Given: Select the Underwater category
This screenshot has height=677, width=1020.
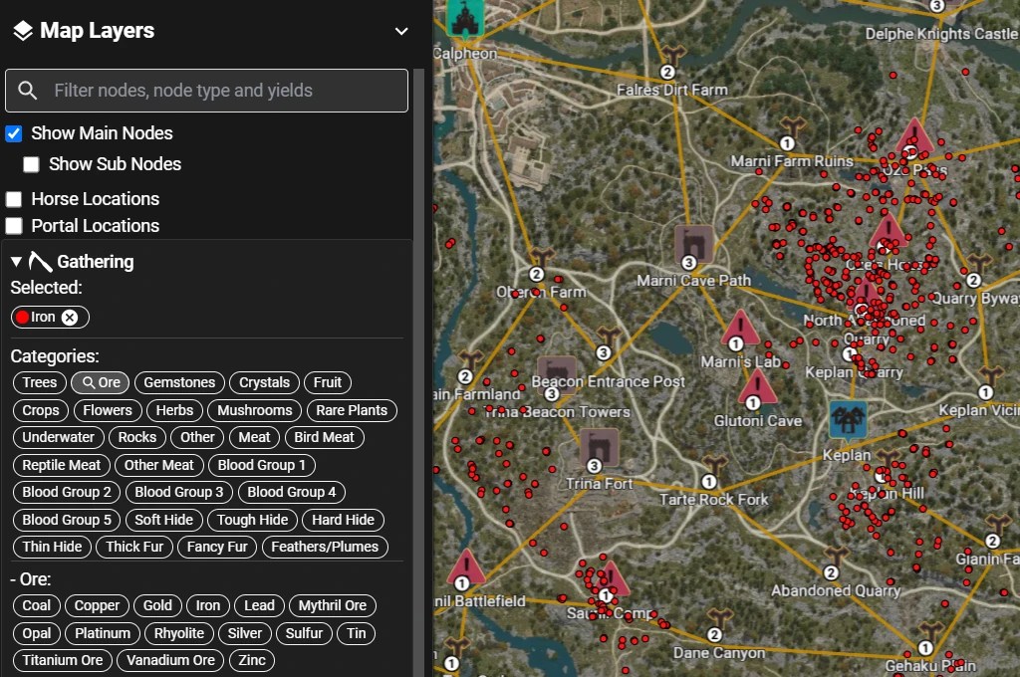Looking at the screenshot, I should (x=58, y=437).
